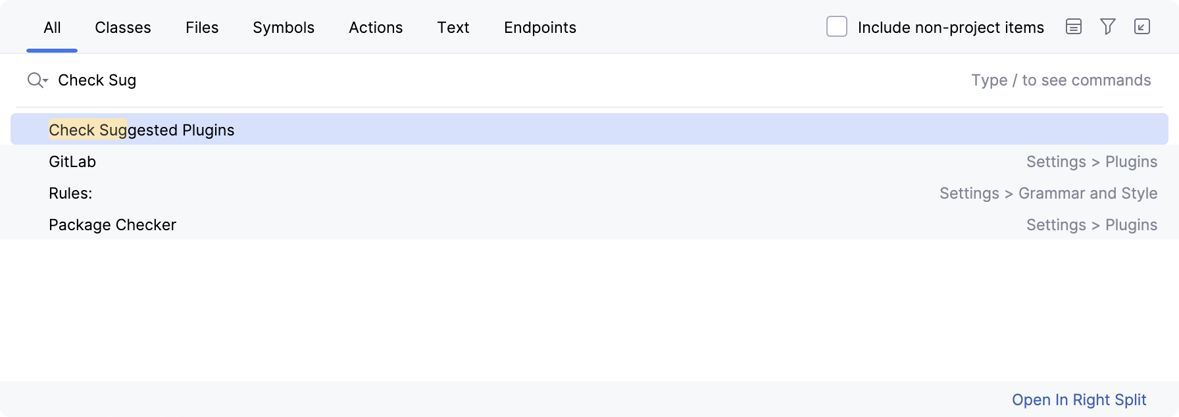Click the Settings > Plugins breadcrumb for GitLab

1092,161
